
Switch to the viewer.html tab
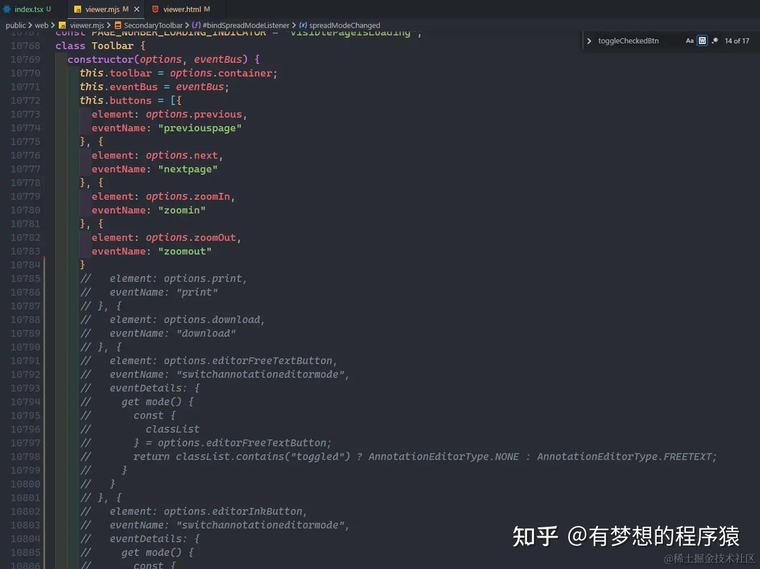[x=183, y=9]
